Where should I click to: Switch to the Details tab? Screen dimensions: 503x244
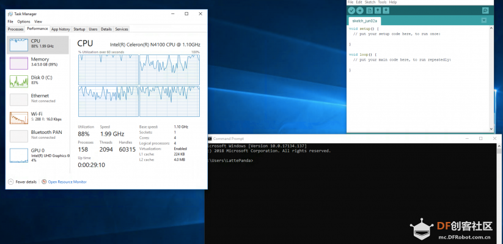(x=106, y=29)
